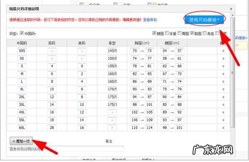Enable the 体重 checkbox

click(x=167, y=33)
